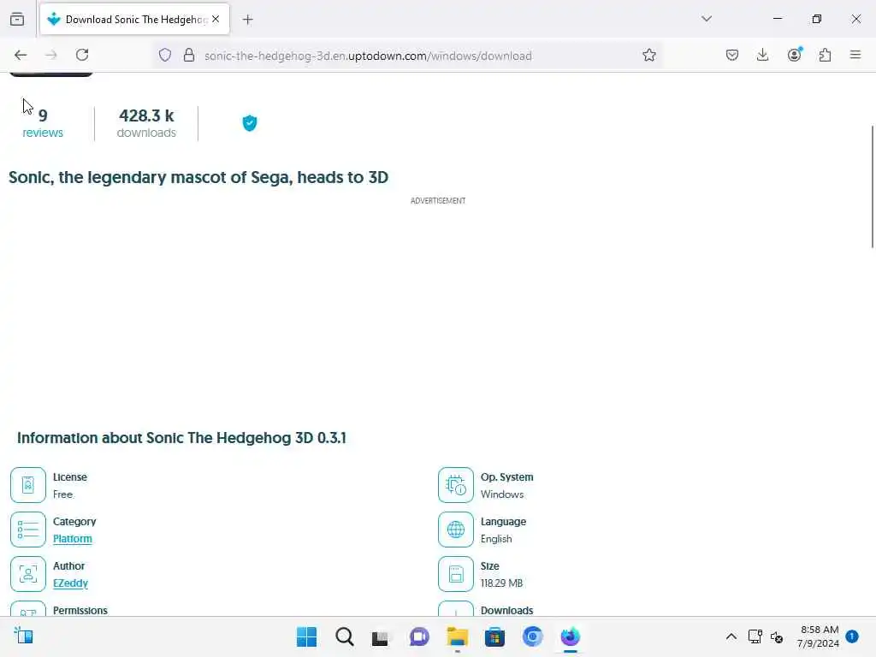Click the 428.3 k downloads count

pos(146,123)
